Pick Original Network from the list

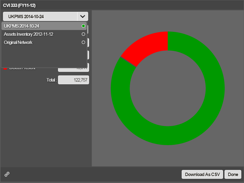pyautogui.click(x=18, y=42)
